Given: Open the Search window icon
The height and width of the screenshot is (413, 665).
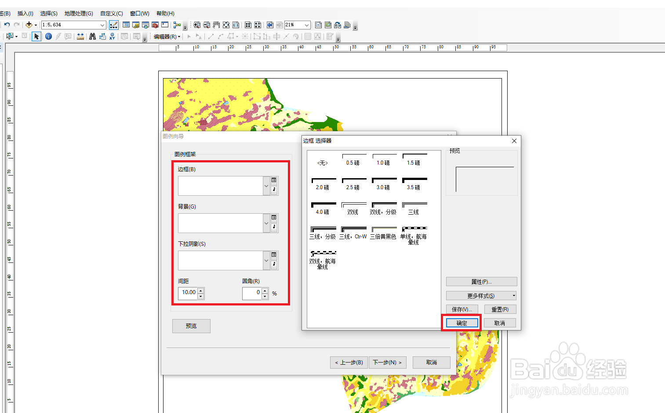Looking at the screenshot, I should point(145,25).
